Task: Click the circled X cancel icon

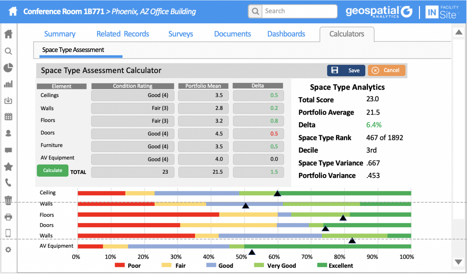Action: (375, 70)
